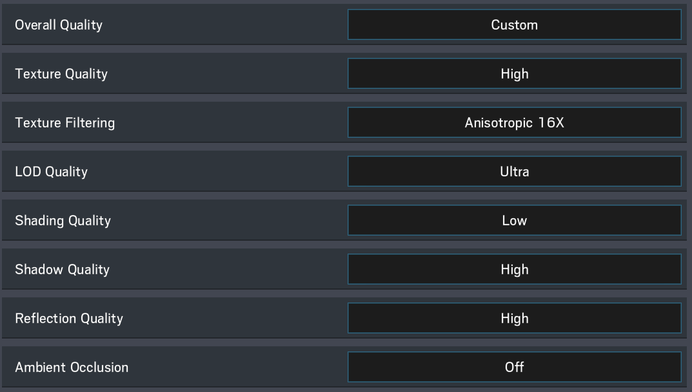This screenshot has width=692, height=392.
Task: Select the Texture Filtering label text
Action: tap(64, 122)
